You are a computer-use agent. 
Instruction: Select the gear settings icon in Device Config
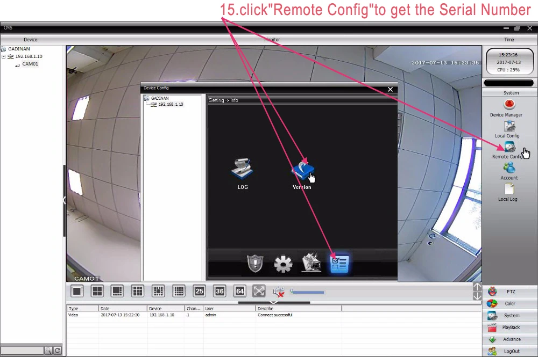click(x=283, y=264)
